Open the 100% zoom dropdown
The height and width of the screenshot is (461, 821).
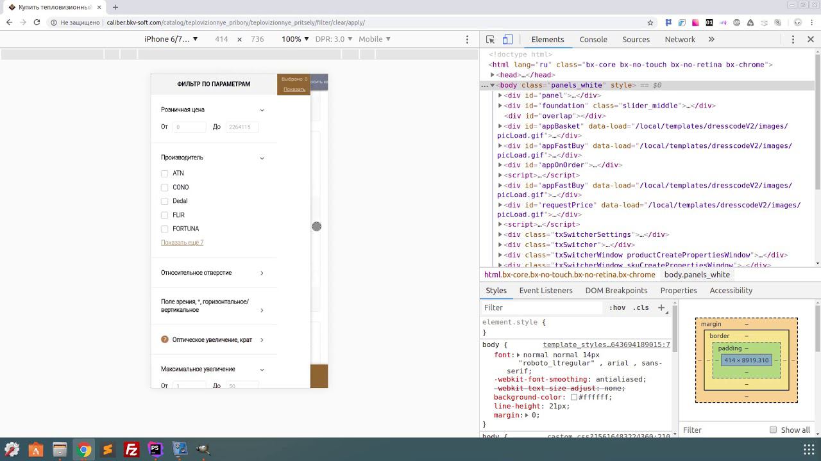(295, 39)
